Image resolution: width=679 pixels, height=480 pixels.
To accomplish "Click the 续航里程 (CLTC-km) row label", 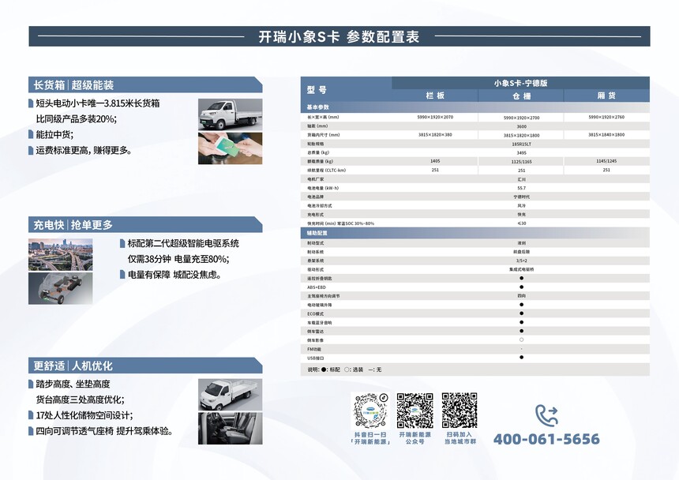I will tap(327, 170).
